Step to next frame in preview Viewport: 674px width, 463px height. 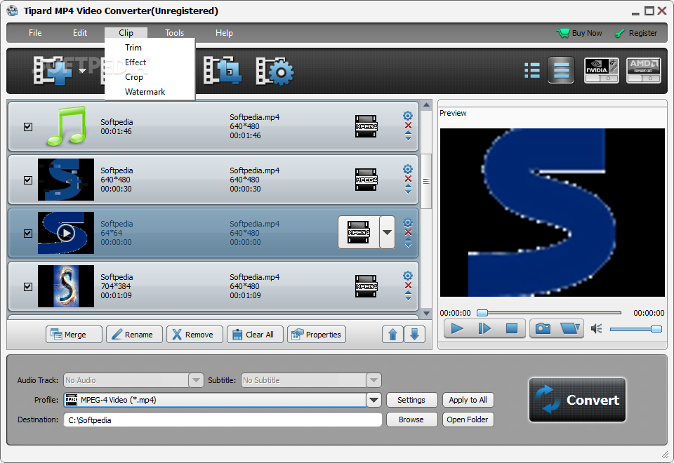484,328
